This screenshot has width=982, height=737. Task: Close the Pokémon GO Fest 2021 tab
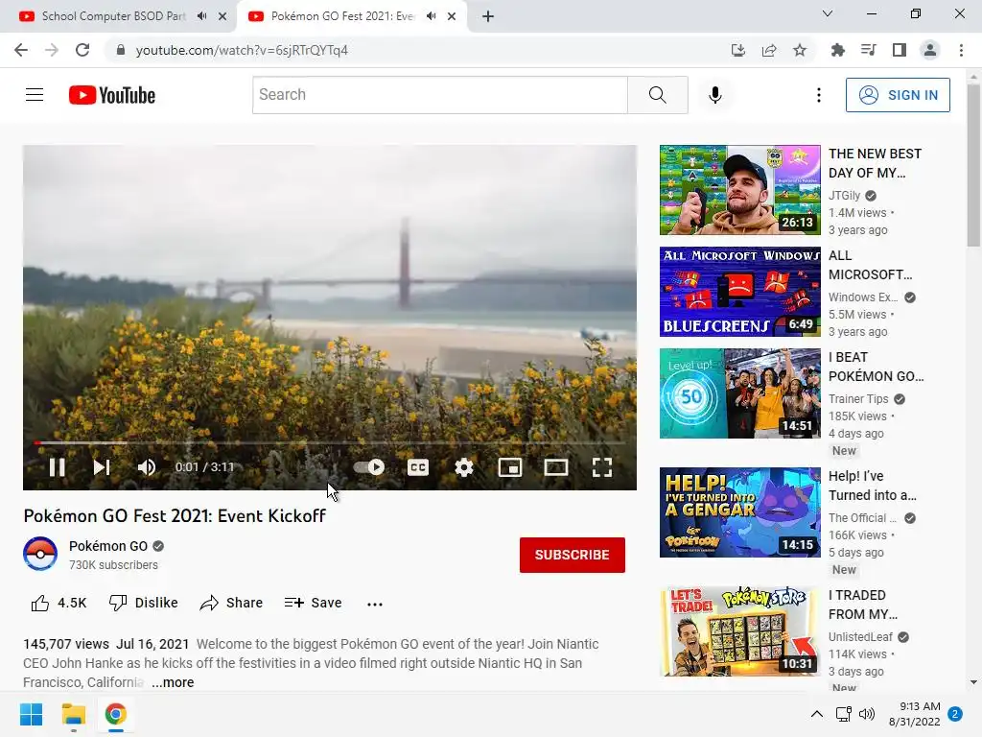click(452, 16)
